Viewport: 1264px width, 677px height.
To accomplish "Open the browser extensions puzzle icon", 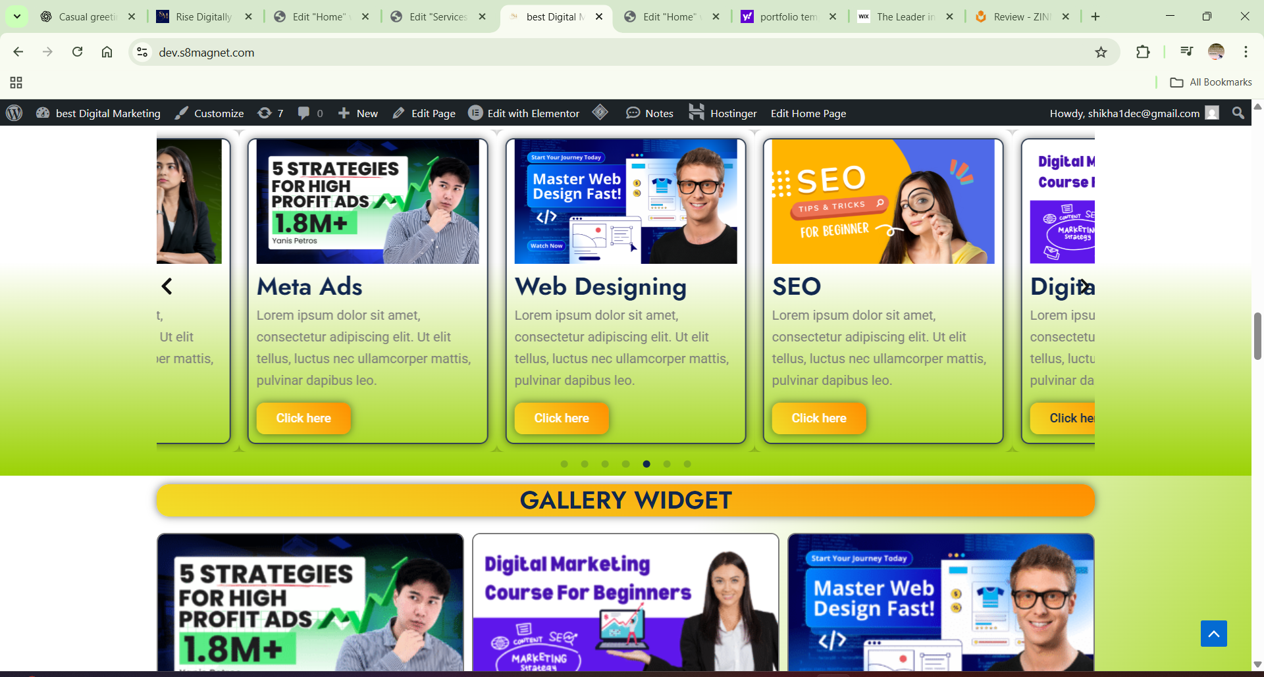I will (x=1143, y=52).
